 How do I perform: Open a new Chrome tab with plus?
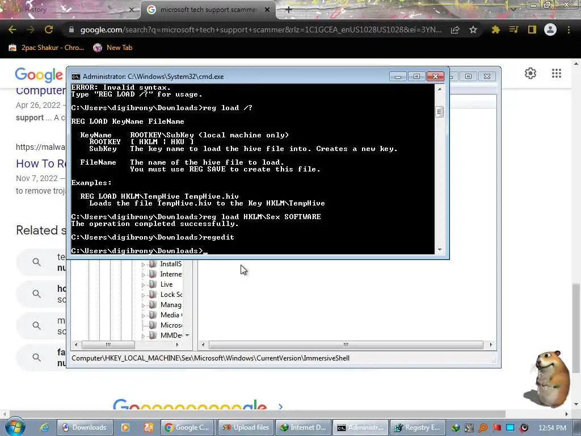[x=289, y=10]
